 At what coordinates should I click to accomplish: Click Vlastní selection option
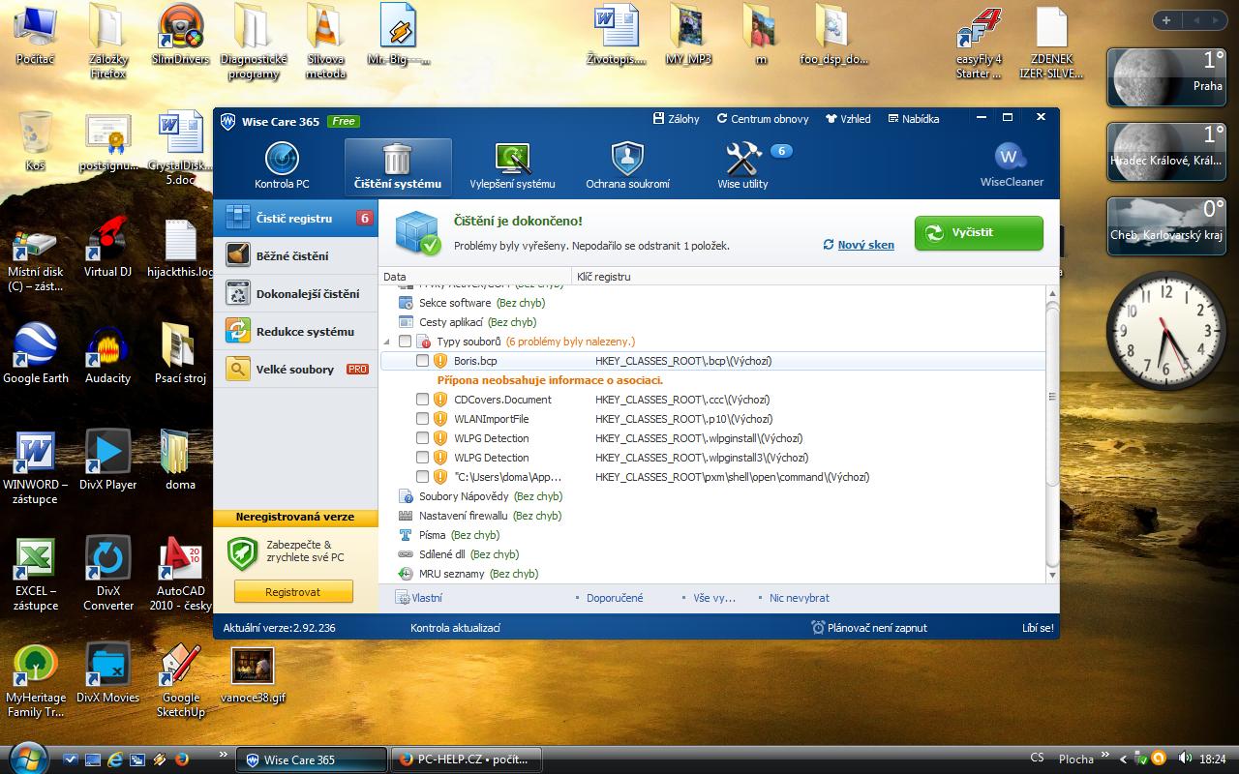[418, 598]
